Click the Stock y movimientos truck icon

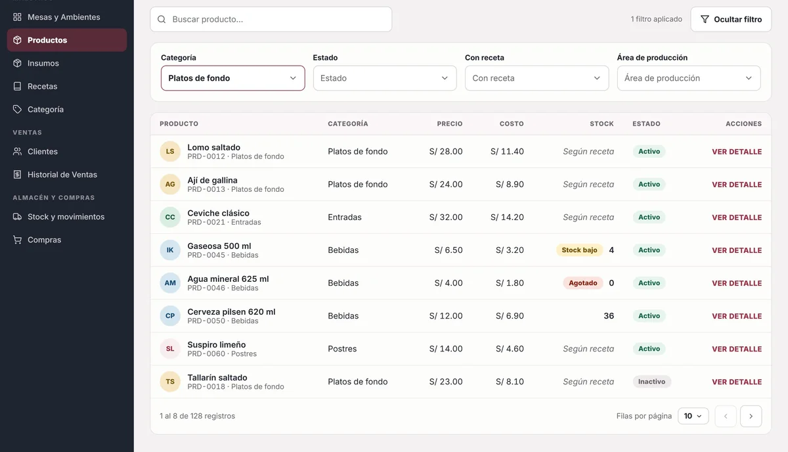17,217
